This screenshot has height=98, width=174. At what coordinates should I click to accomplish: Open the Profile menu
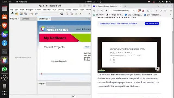(68, 10)
